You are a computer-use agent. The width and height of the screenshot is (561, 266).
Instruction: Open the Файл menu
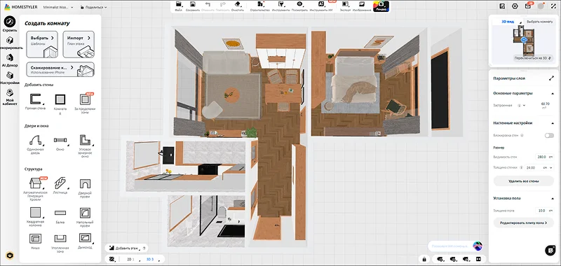179,6
